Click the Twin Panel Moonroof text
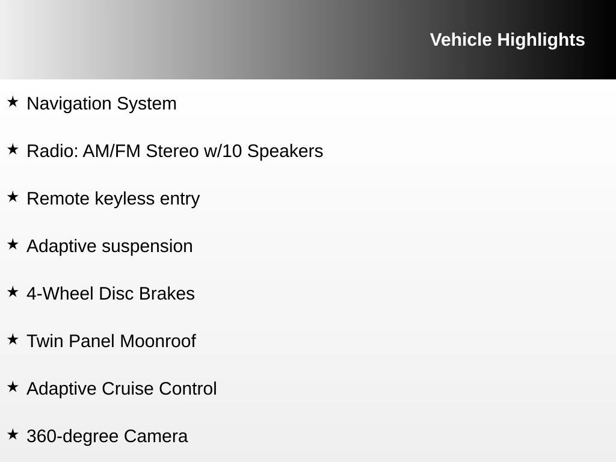The width and height of the screenshot is (616, 462). [x=111, y=341]
